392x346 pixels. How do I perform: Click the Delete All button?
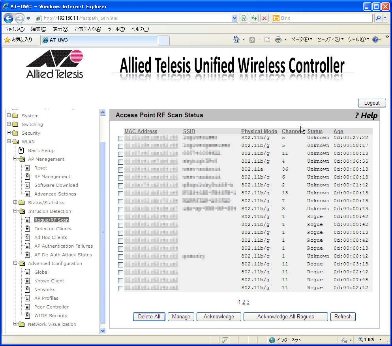[x=149, y=317]
